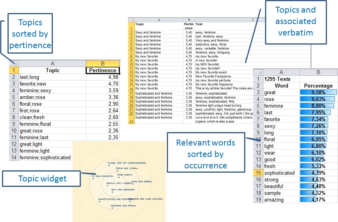Select highlighted row 15 header beside 'sophisticated'
This screenshot has height=222, width=338.
coord(258,173)
